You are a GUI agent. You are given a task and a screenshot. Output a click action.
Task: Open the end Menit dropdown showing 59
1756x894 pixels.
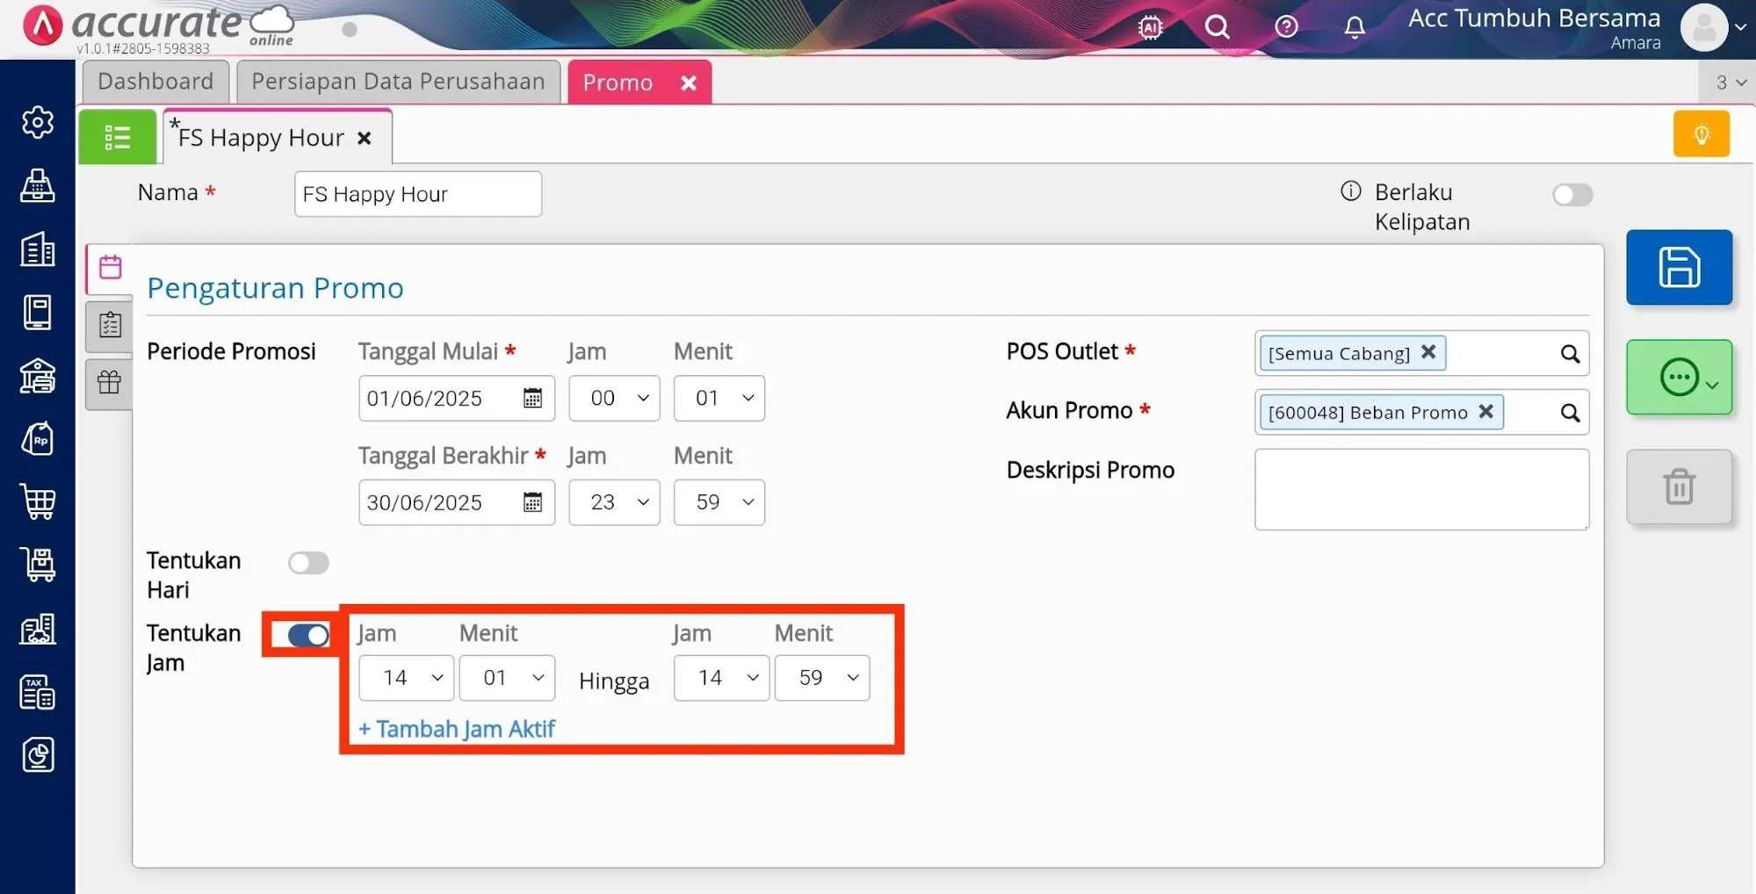[x=719, y=502]
